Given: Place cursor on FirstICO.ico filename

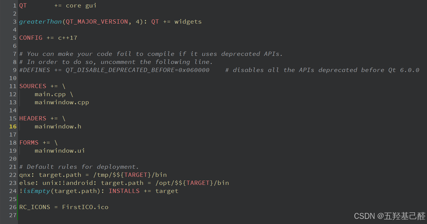Looking at the screenshot, I should (x=85, y=207).
